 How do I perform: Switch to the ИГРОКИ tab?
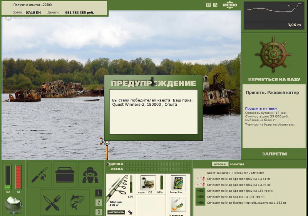point(219,164)
